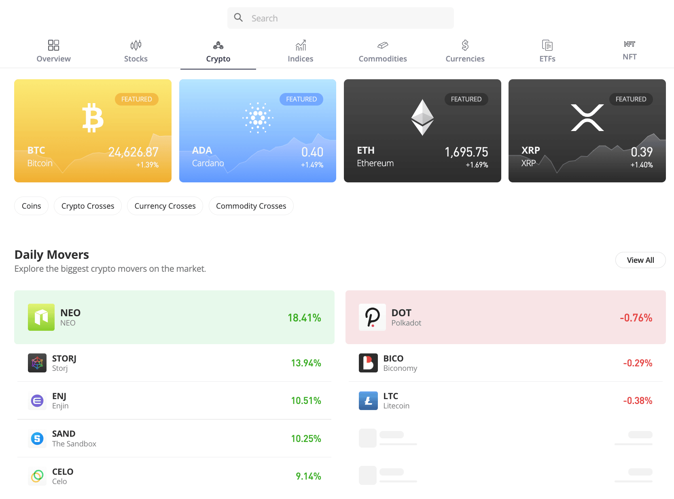Click ENJ 10.51% gain value

(306, 401)
